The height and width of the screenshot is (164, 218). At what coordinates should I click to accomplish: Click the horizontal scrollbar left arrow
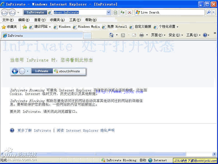(x=2, y=154)
